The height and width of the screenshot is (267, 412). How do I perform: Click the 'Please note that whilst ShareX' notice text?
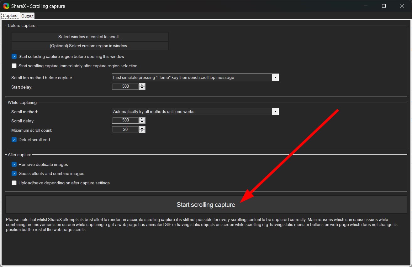pos(202,224)
